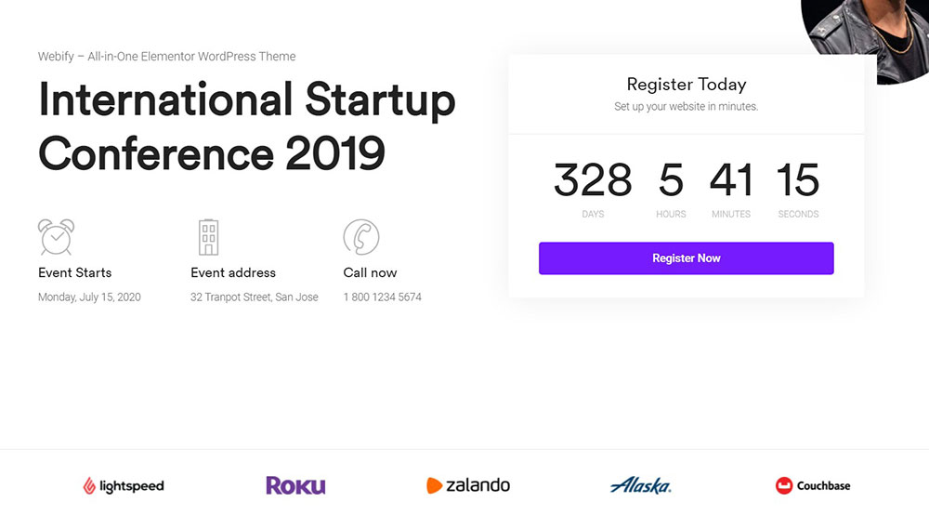Click the phone icon above Call now
929x515 pixels.
361,237
